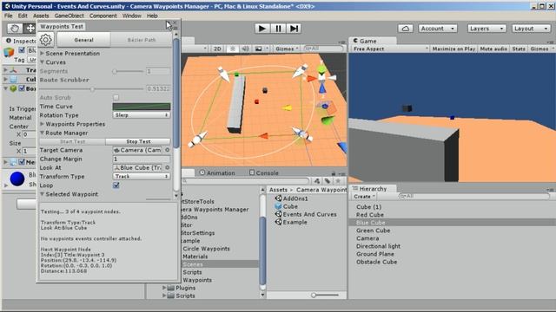Screen dimensions: 556x312
Task: Open Hierarchy Create button
Action: (364, 197)
